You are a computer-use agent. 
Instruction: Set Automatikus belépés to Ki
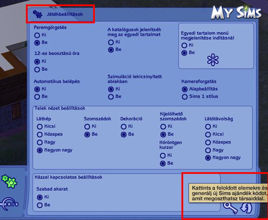(37, 89)
